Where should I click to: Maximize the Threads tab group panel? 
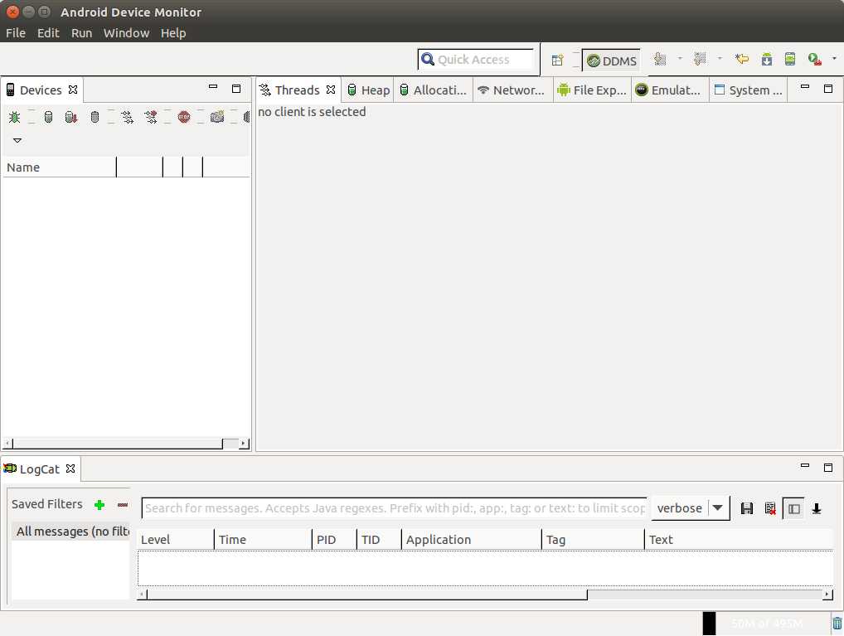828,89
